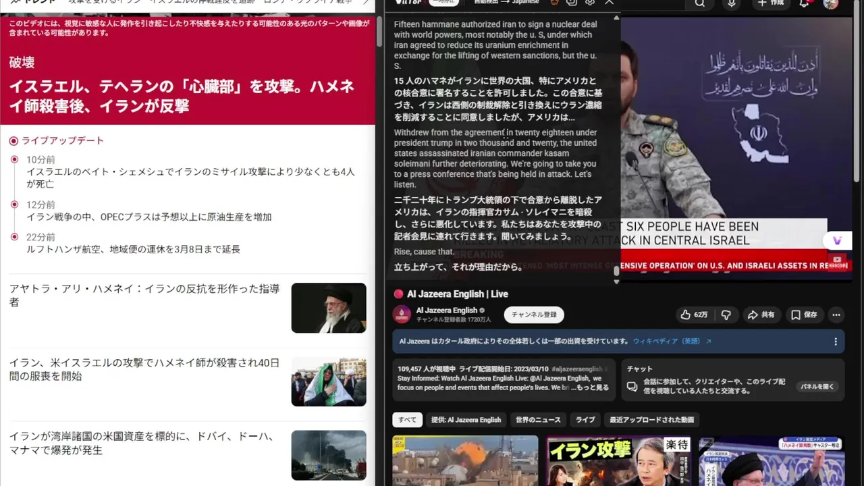Viewport: 864px width, 486px height.
Task: Open Al Jazeera English channel avatar
Action: 402,315
